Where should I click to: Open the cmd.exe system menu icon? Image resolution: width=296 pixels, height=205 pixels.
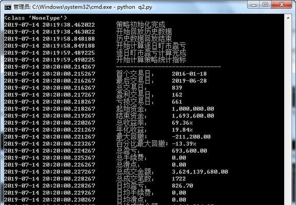click(8, 7)
